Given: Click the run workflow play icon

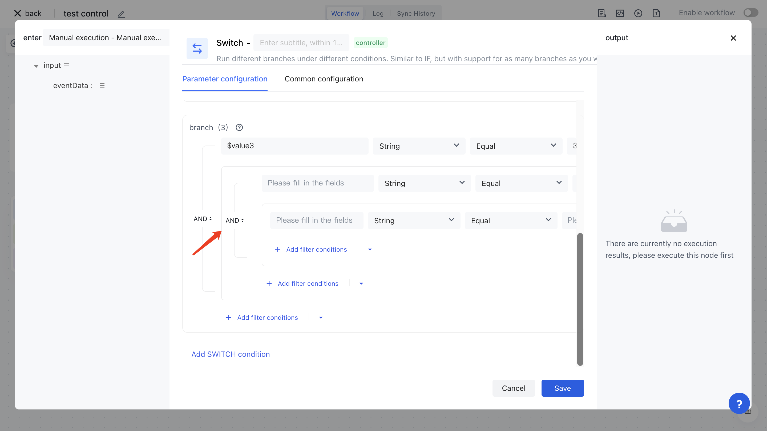Looking at the screenshot, I should coord(638,13).
